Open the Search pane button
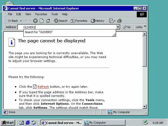 click(61, 21)
